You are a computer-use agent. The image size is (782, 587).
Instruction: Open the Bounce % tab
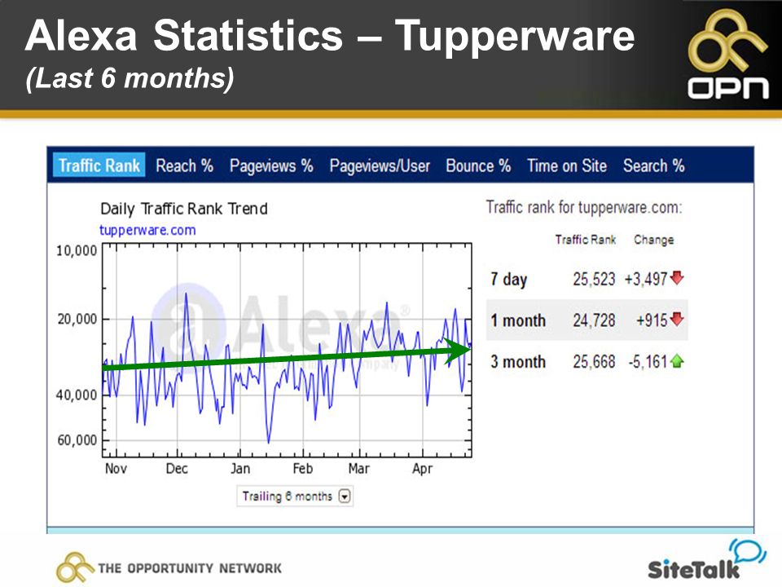478,166
